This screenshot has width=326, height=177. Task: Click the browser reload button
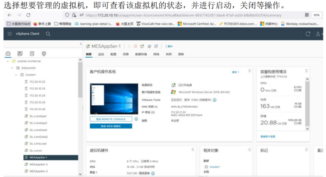(28, 15)
